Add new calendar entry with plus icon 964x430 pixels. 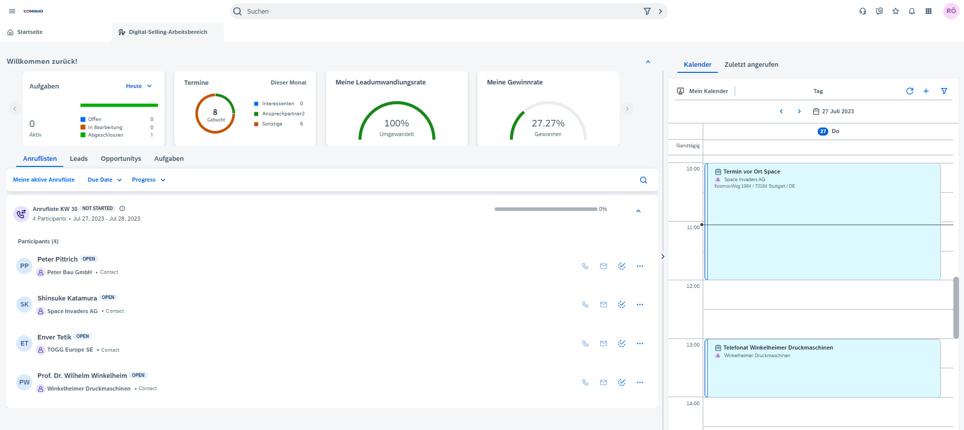point(926,91)
